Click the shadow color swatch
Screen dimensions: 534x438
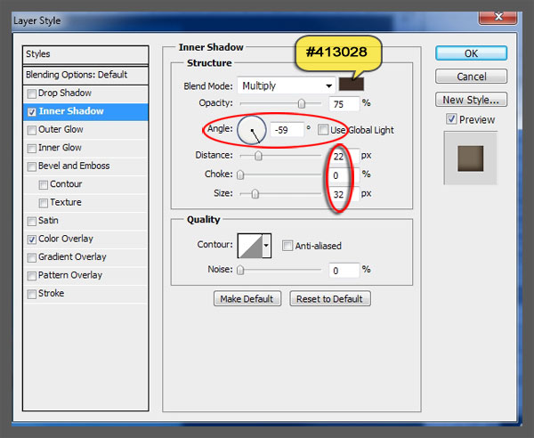tap(352, 85)
